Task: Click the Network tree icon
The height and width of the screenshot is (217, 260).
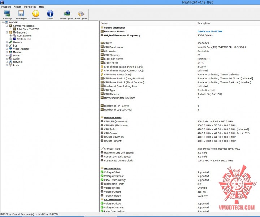Action: (10, 62)
